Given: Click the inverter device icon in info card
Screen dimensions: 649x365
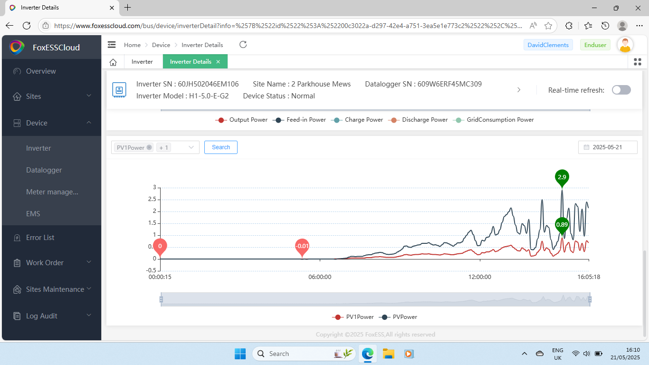Looking at the screenshot, I should [119, 89].
